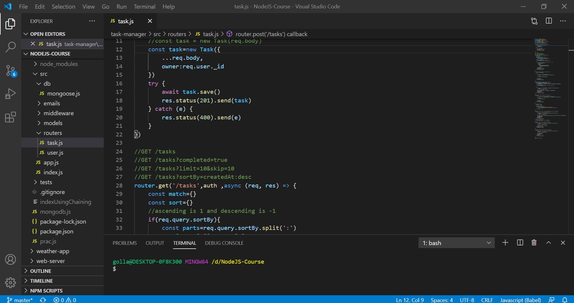Open notifications bell in status bar
Image resolution: width=574 pixels, height=303 pixels.
pos(565,300)
